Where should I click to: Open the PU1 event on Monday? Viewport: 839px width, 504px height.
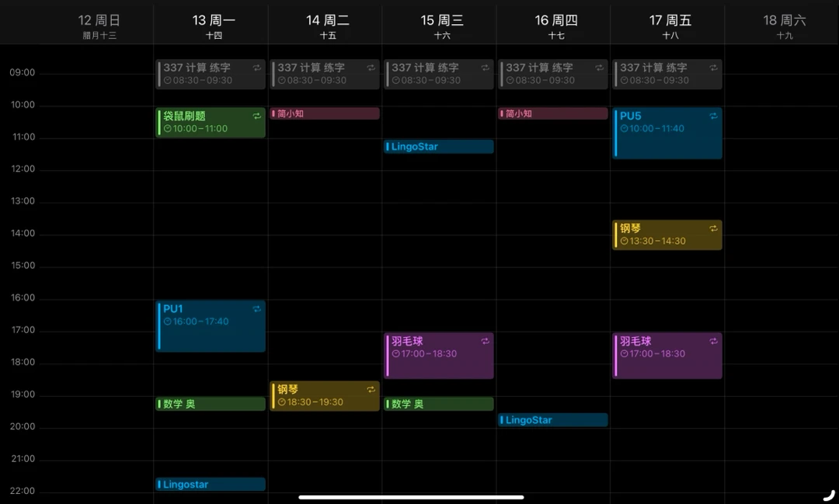point(211,326)
